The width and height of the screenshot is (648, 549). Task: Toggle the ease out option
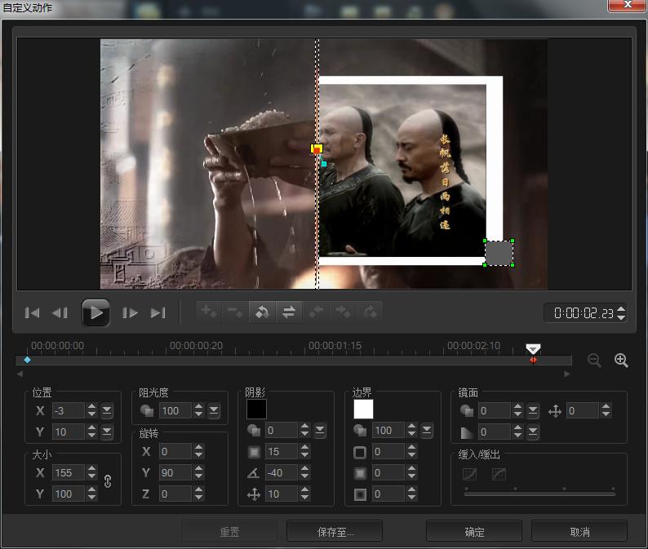tap(499, 474)
